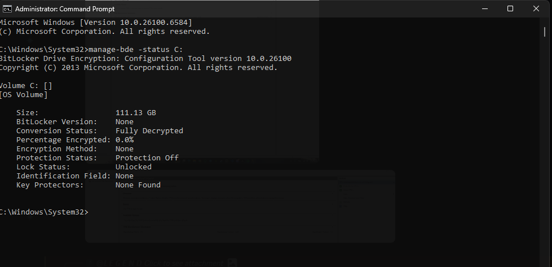Click the 'Protection Off' status value
The width and height of the screenshot is (552, 267).
(147, 158)
